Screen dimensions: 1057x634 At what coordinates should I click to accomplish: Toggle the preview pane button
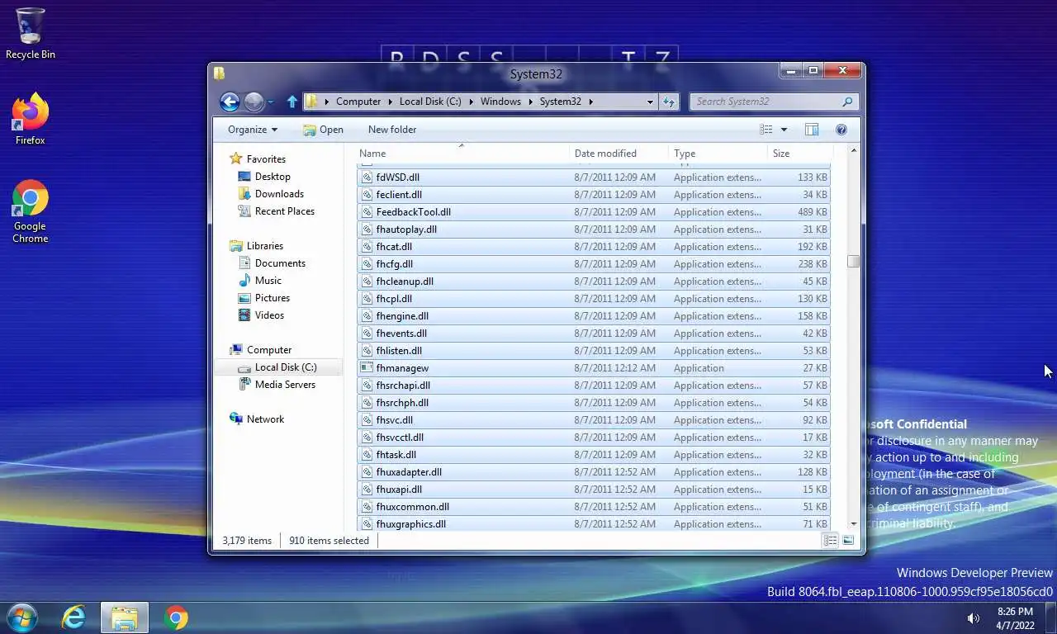[812, 130]
